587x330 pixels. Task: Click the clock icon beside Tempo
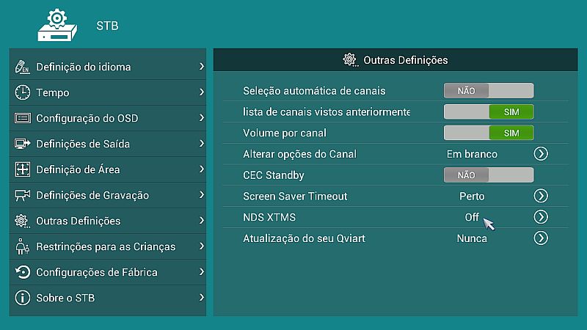point(23,92)
